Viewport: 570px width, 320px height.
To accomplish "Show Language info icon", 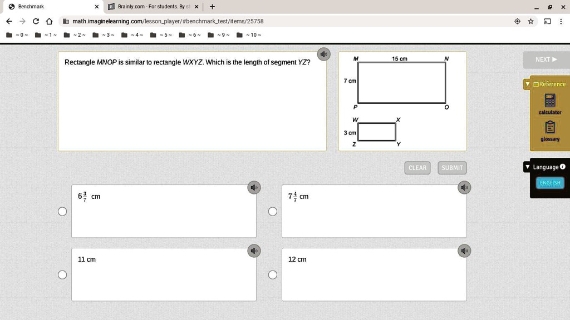I will coord(562,167).
